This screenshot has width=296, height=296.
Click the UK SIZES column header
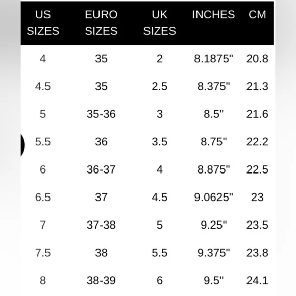tap(160, 22)
